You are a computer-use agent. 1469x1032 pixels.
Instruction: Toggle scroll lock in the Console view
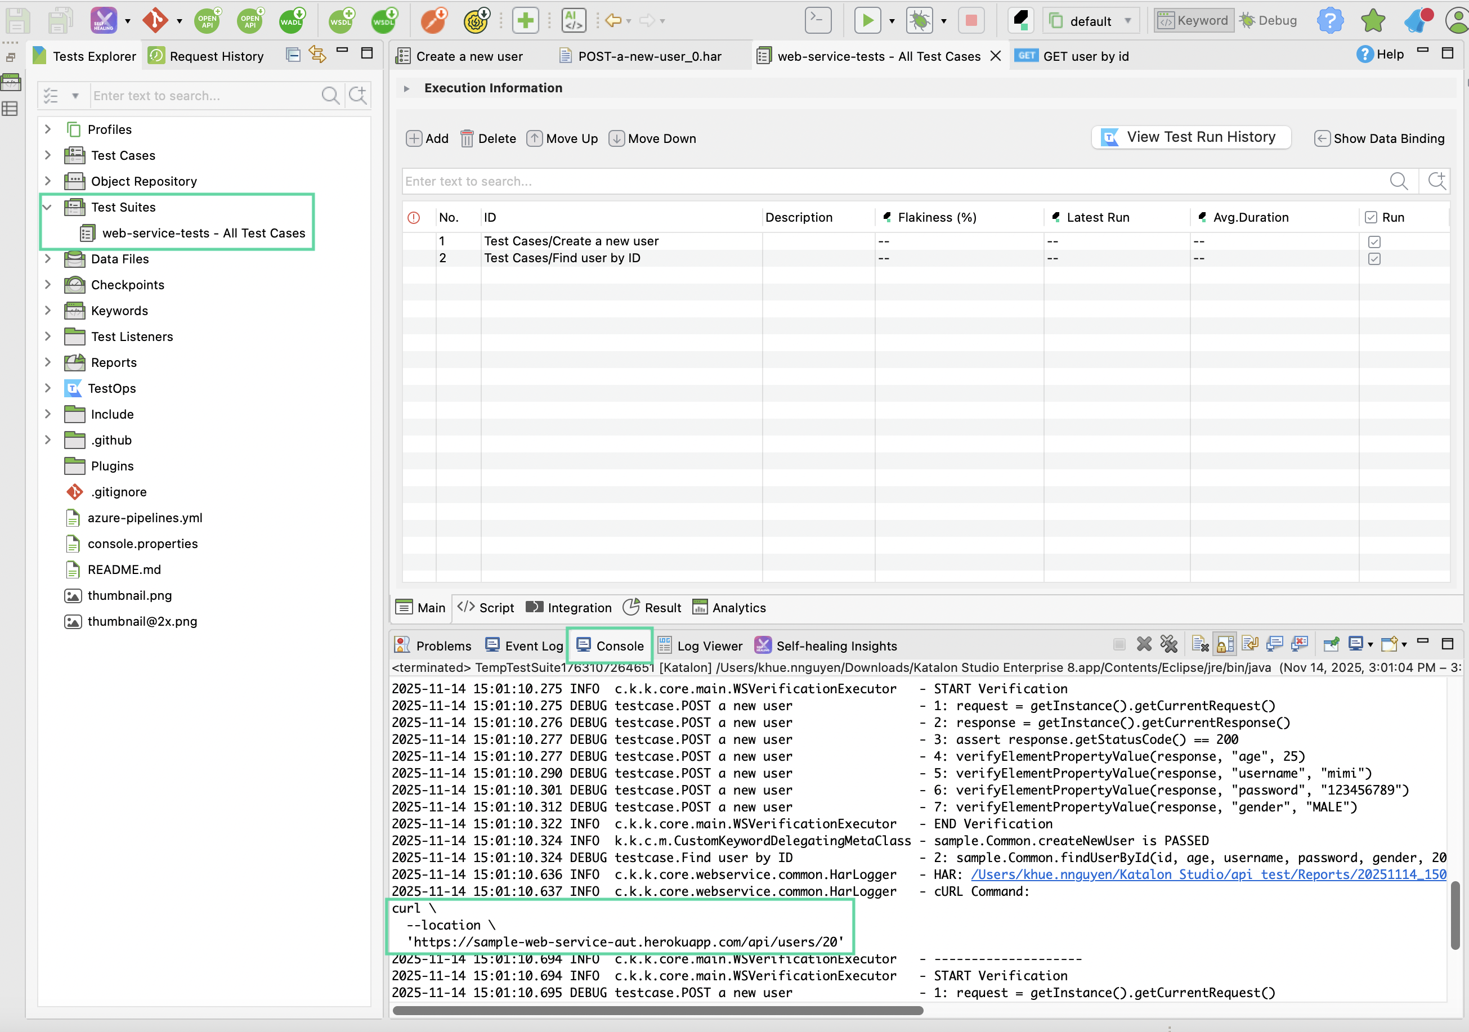tap(1225, 644)
